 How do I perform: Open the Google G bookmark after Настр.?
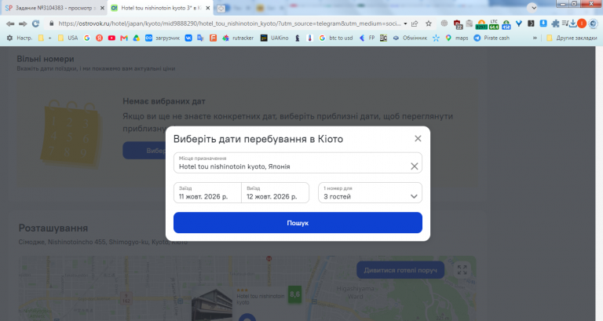point(87,38)
